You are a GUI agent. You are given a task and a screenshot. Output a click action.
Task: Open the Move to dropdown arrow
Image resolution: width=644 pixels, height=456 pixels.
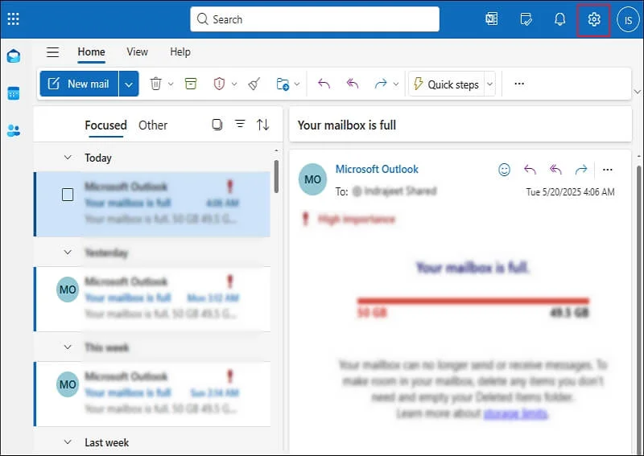(x=297, y=84)
